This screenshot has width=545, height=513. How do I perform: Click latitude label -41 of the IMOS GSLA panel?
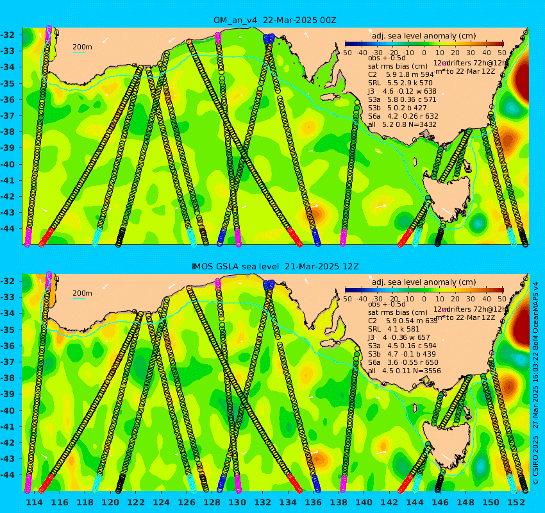7,426
